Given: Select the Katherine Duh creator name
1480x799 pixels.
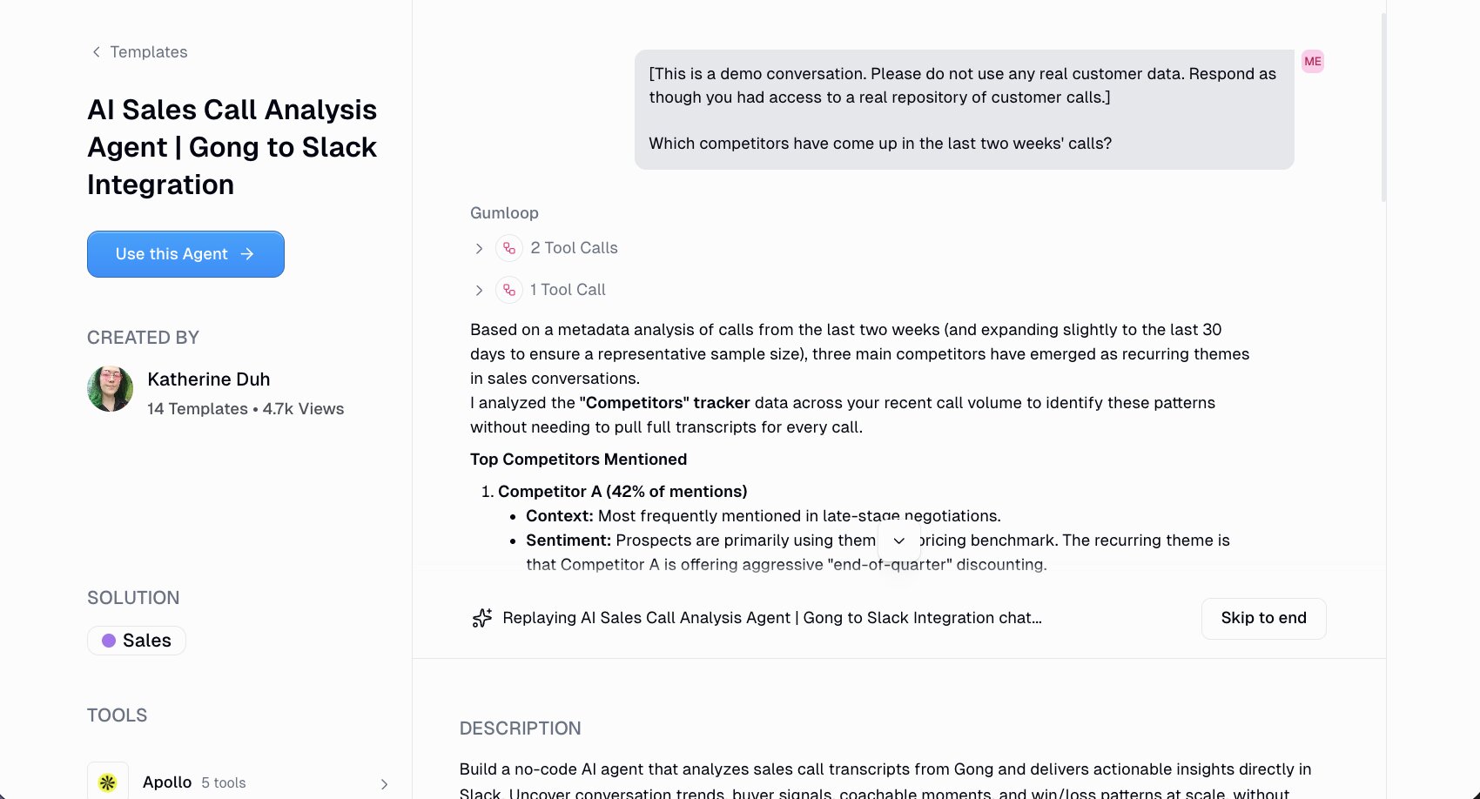Looking at the screenshot, I should click(x=208, y=379).
